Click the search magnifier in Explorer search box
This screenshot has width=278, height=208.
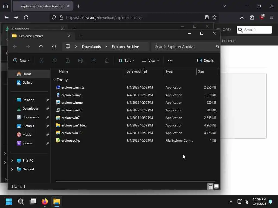(217, 47)
